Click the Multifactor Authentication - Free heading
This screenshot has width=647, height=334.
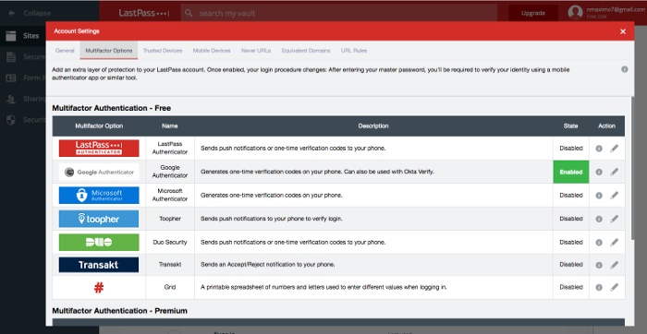pyautogui.click(x=112, y=108)
